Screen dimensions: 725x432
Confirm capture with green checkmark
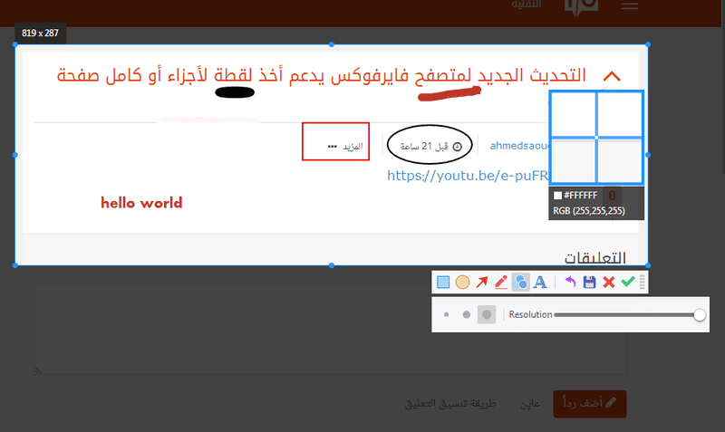point(627,282)
